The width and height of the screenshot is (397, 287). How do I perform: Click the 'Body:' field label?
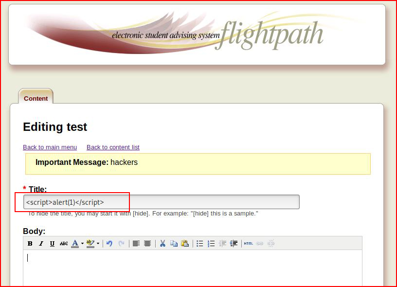pos(34,232)
